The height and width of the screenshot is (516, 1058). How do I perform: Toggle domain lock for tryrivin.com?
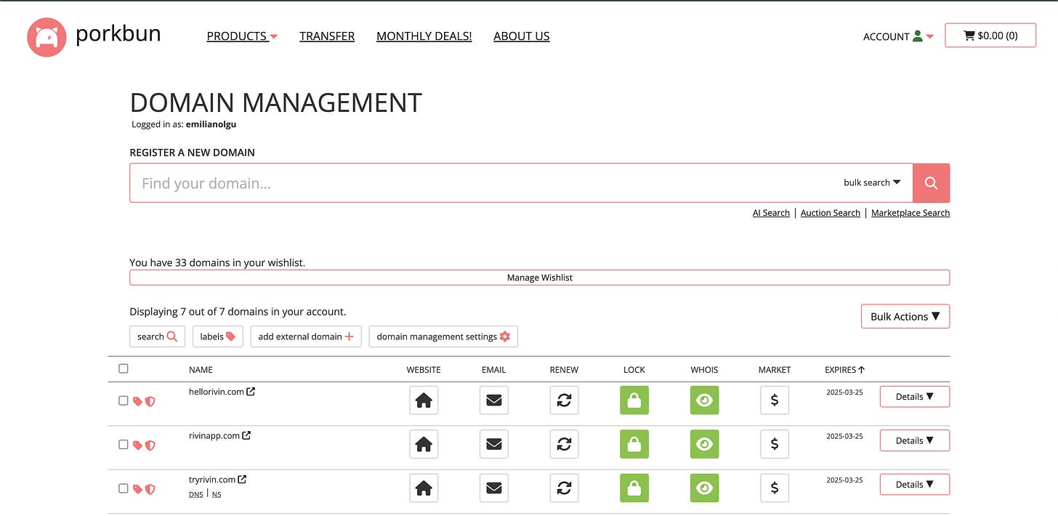click(634, 488)
